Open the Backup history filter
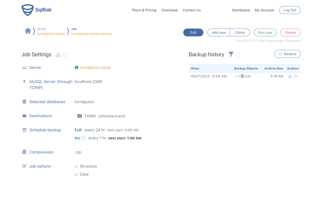Screen dimensions: 322x209 pos(231,54)
